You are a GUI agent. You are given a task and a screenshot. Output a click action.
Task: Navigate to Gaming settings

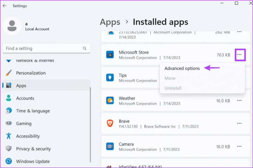click(46, 123)
